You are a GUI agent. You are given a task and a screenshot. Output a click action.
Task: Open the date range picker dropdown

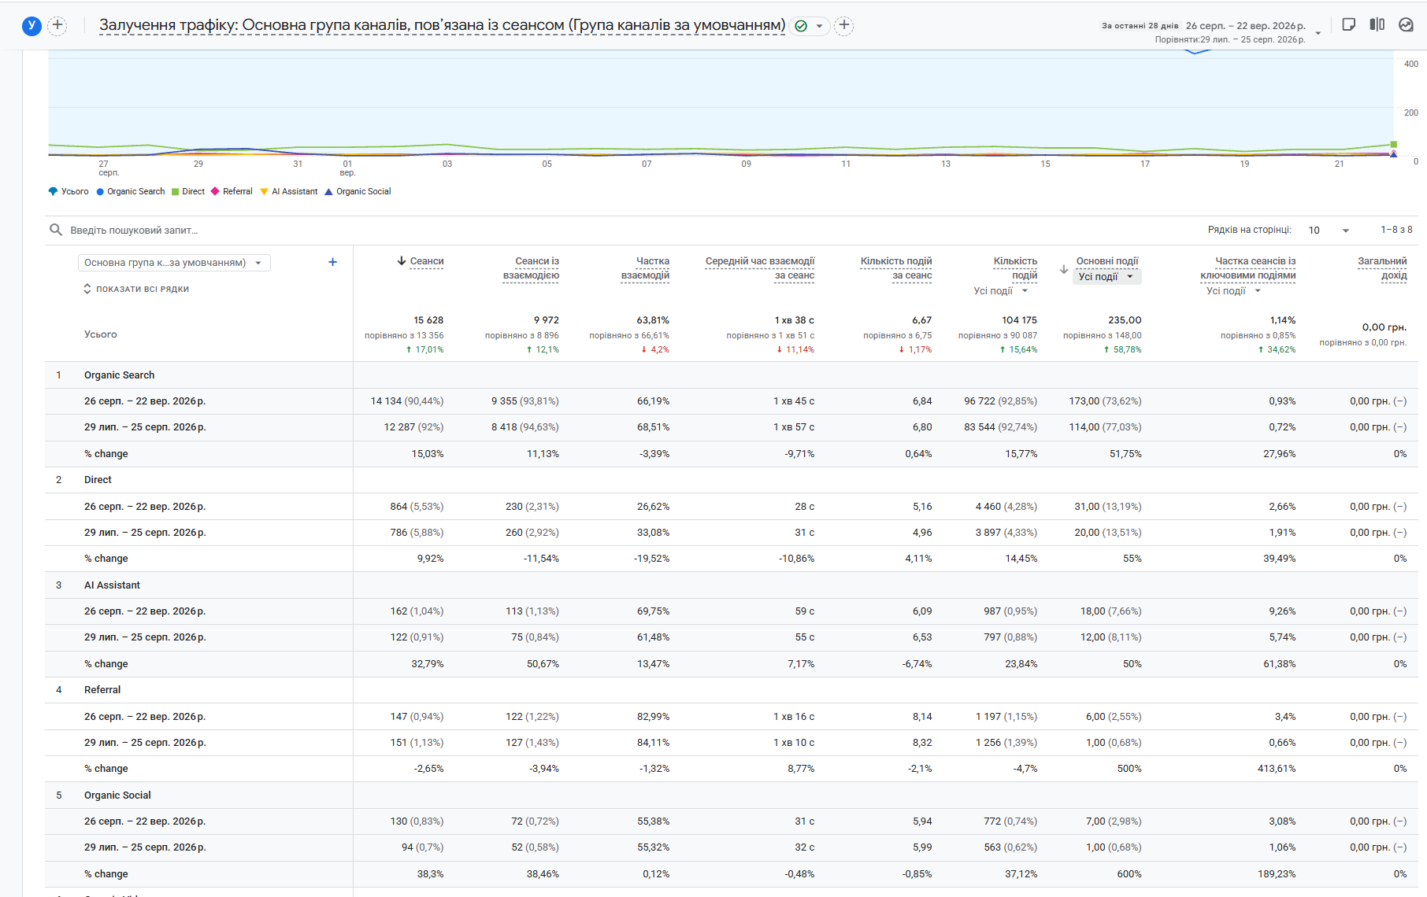point(1318,33)
